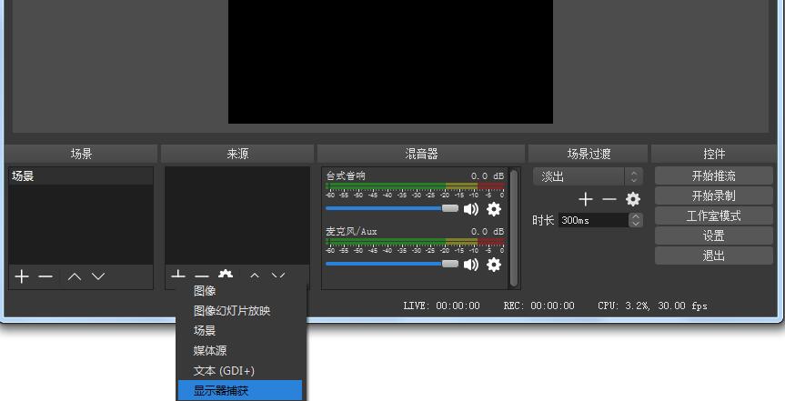Image resolution: width=785 pixels, height=401 pixels.
Task: Adjust 时长 duration stepper arrows
Action: coord(636,220)
